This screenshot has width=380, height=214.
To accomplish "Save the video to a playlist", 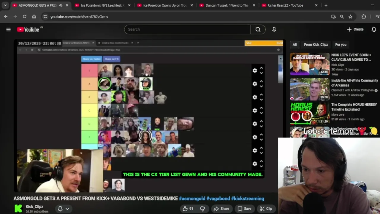I will pos(244,209).
